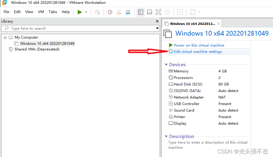Toggle thumbnail bar view icon

pyautogui.click(x=150, y=12)
